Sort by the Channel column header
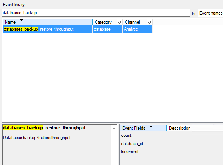Screen dimensions: 223x165 pos(135,22)
